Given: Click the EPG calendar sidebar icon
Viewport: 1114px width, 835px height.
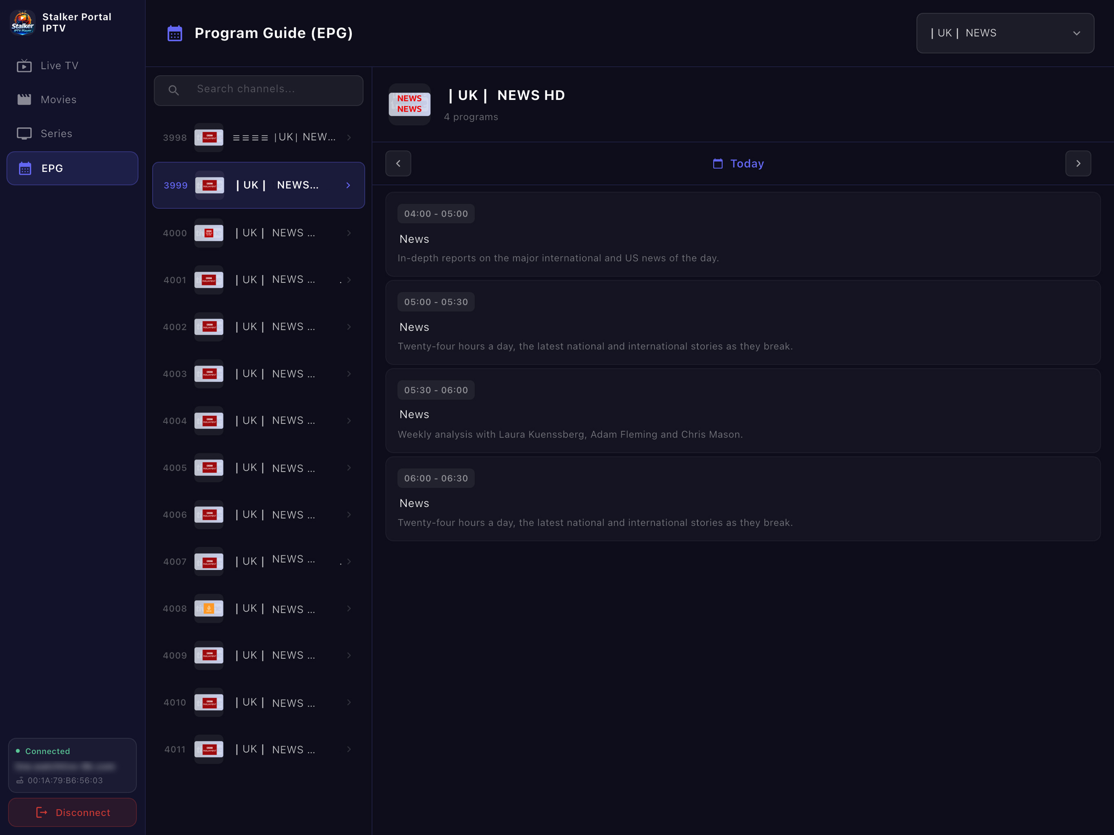Looking at the screenshot, I should (x=25, y=168).
